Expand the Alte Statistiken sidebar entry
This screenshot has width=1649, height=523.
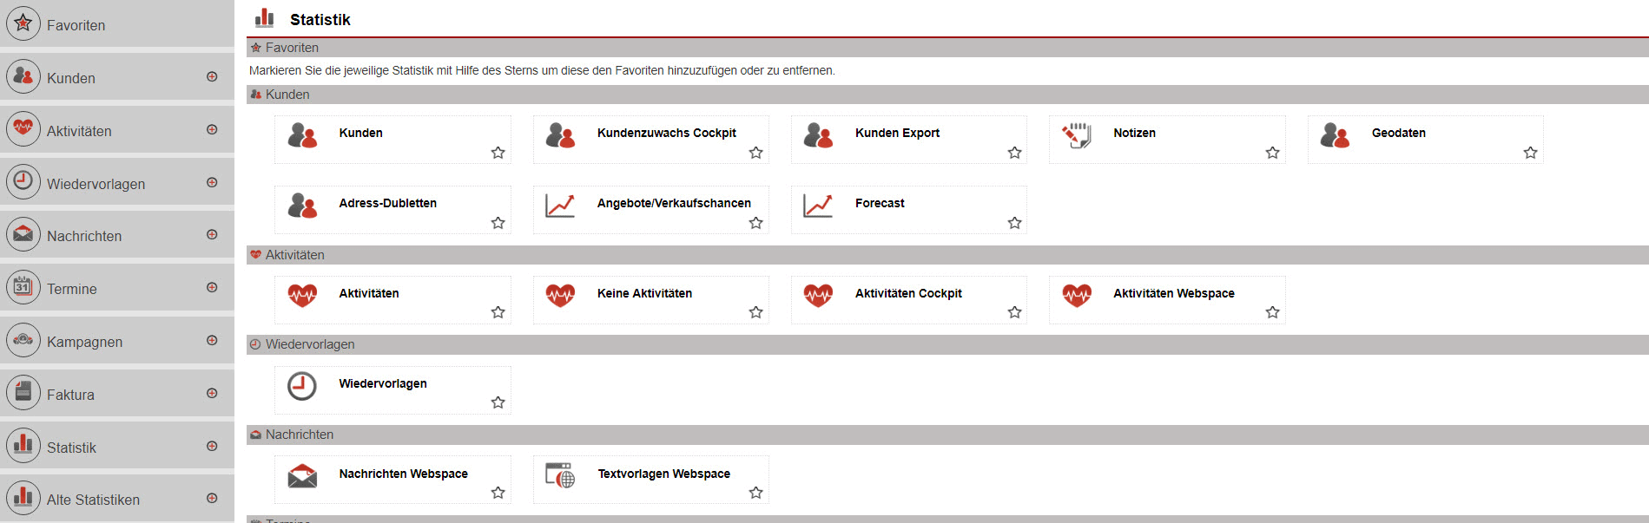tap(212, 499)
